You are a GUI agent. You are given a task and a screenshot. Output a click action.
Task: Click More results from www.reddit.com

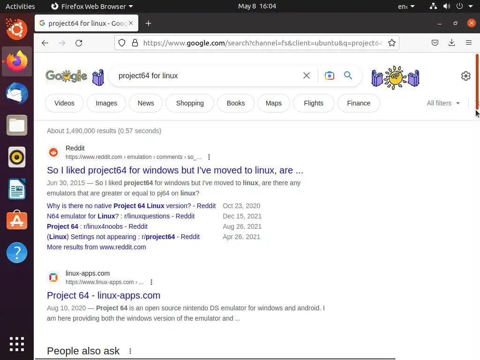pos(97,247)
